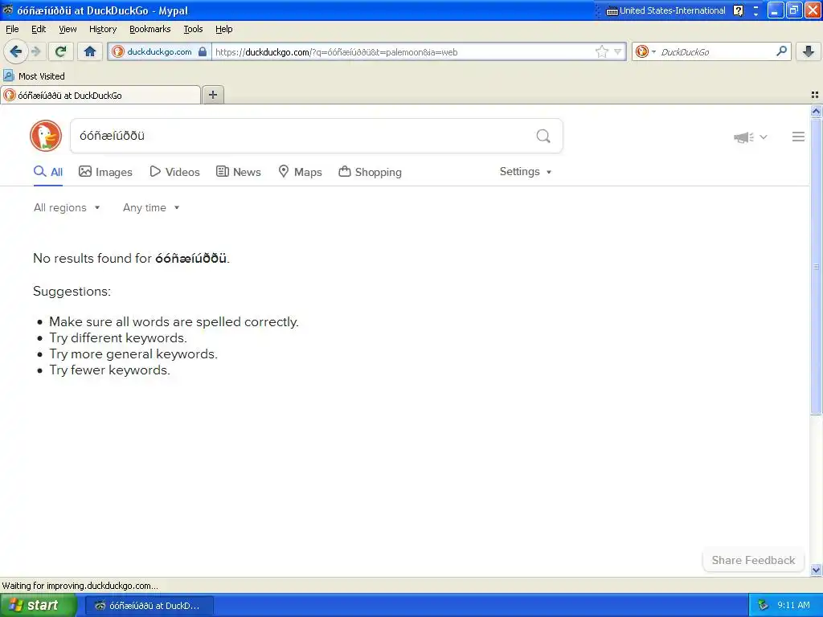Open the Help menu
The image size is (823, 617).
(223, 29)
